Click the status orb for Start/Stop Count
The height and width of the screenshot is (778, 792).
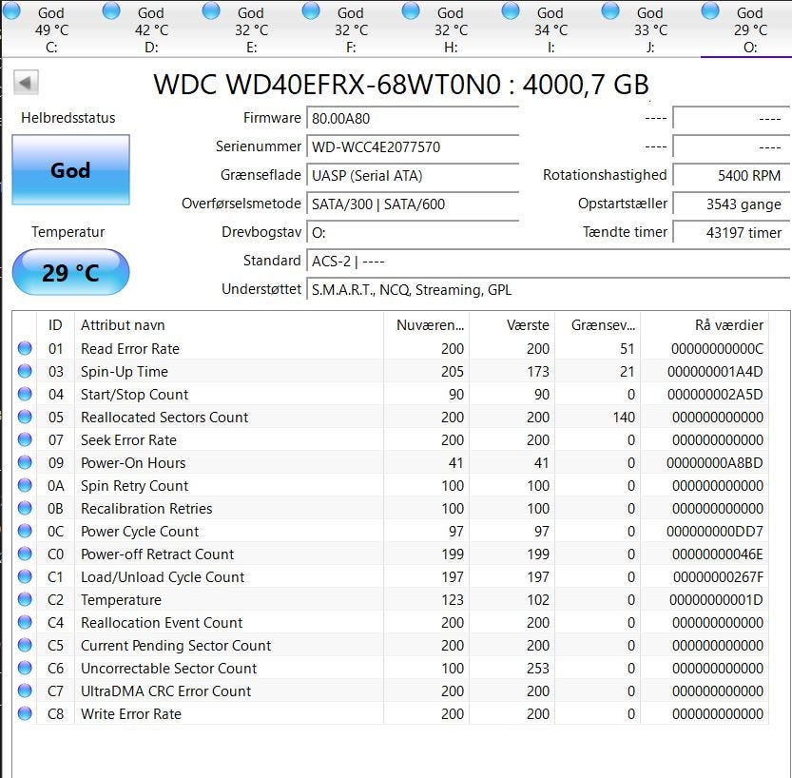click(25, 394)
